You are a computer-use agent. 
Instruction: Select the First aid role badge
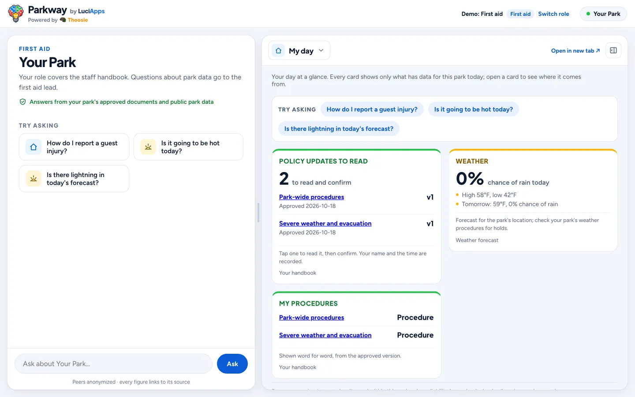coord(520,14)
